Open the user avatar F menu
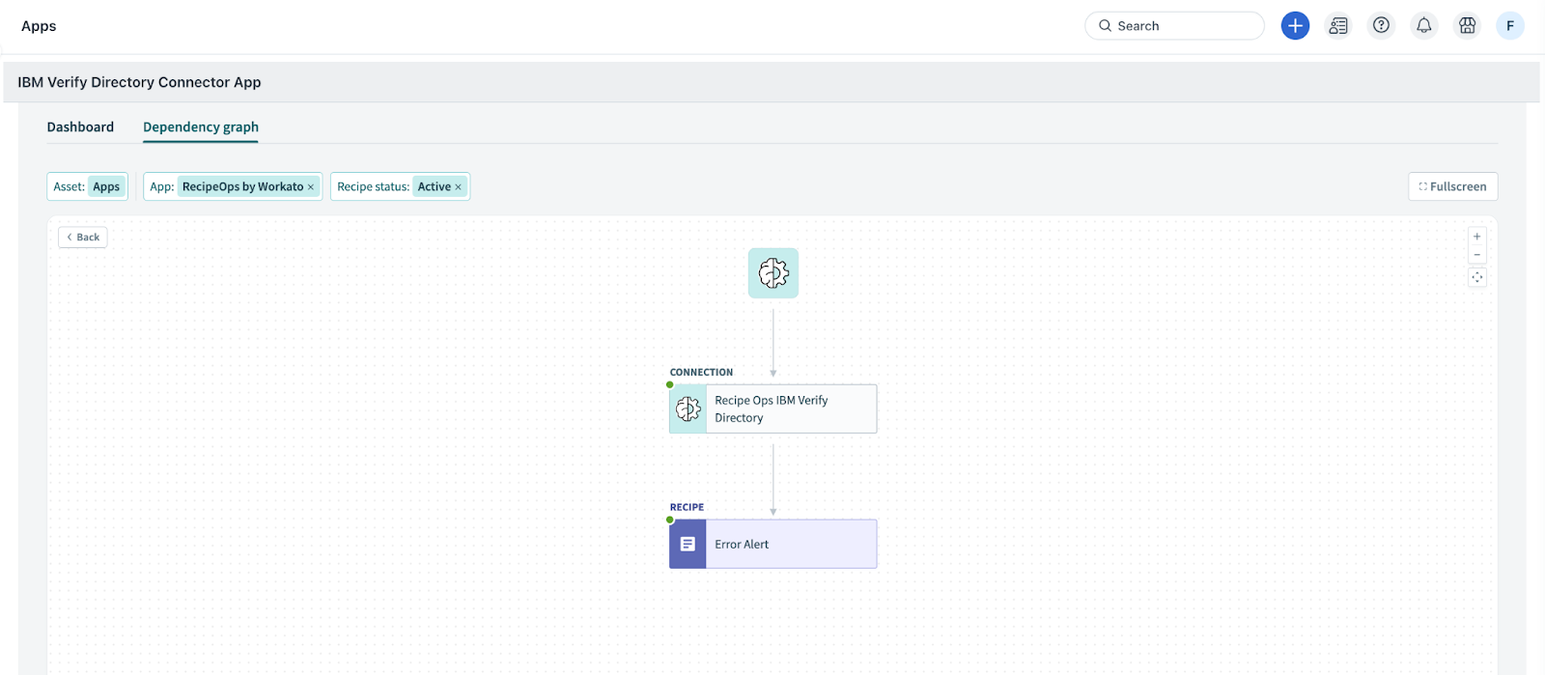This screenshot has height=675, width=1545. pos(1510,26)
